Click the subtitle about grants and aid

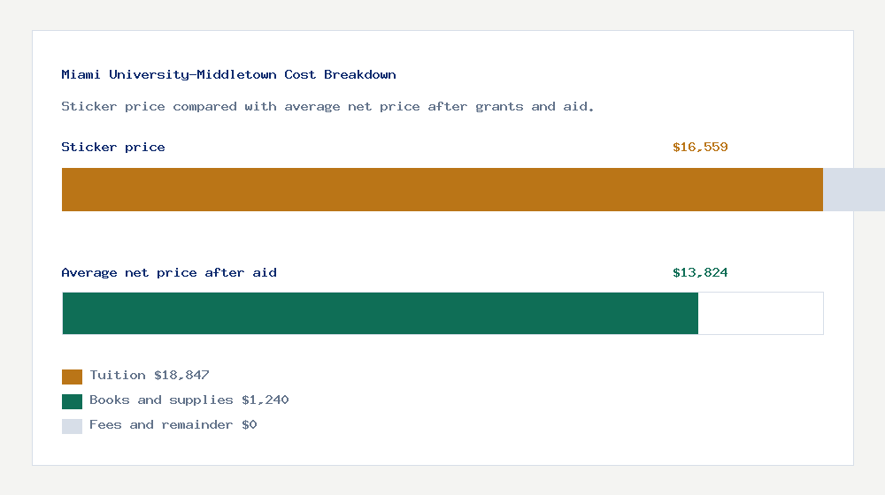tap(327, 107)
